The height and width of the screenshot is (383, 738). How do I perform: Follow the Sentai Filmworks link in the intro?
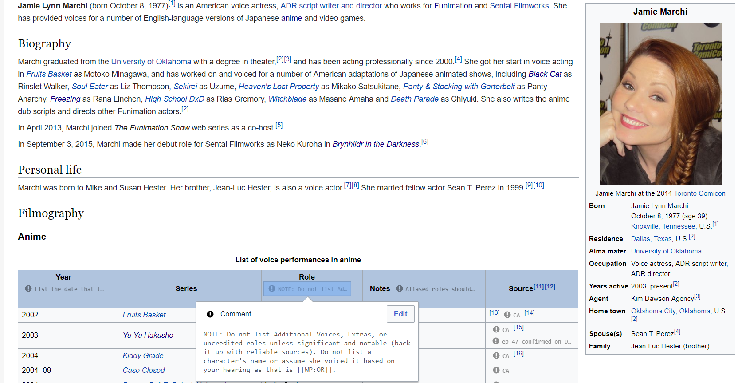(519, 6)
